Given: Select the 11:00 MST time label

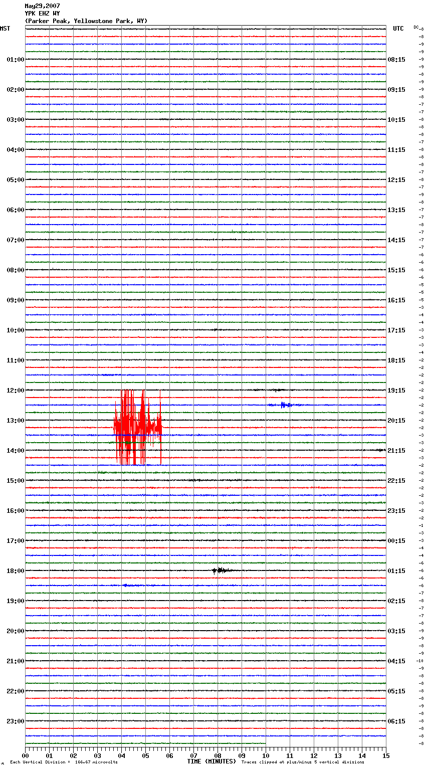Looking at the screenshot, I should [16, 360].
